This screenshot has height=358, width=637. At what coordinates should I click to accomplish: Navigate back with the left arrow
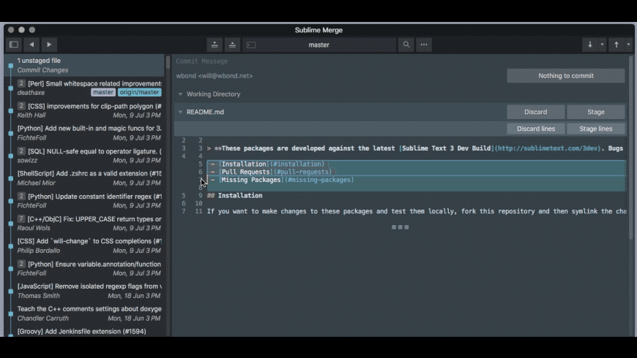pyautogui.click(x=31, y=45)
